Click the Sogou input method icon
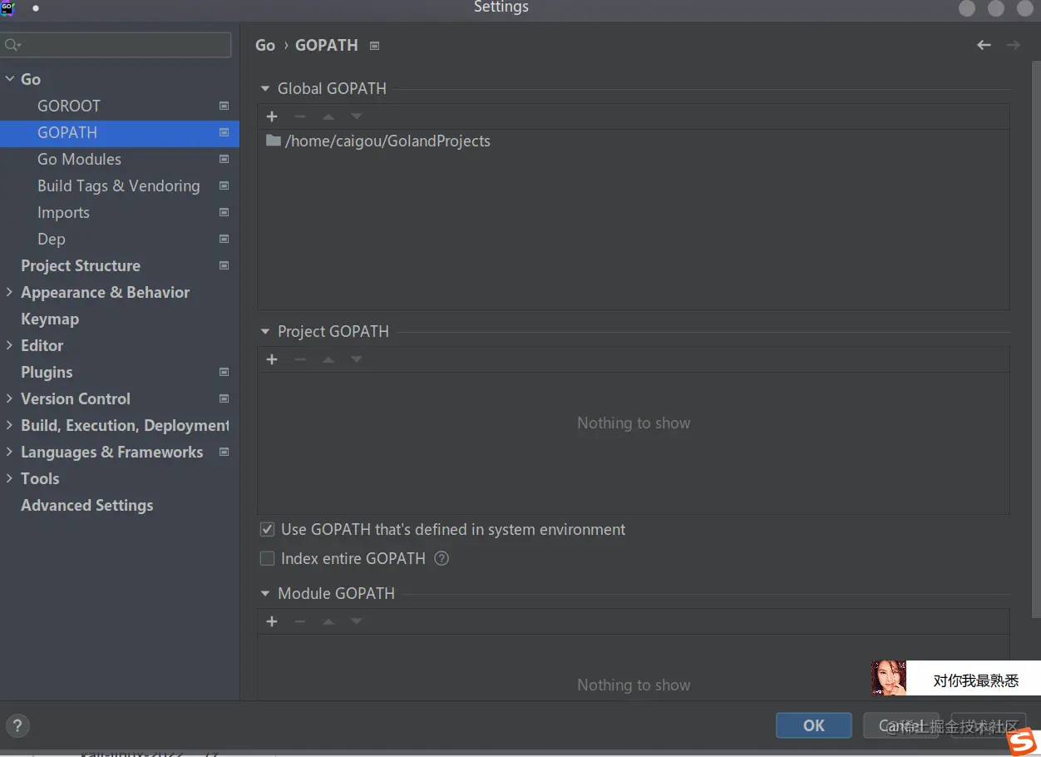The image size is (1041, 757). pyautogui.click(x=1023, y=741)
